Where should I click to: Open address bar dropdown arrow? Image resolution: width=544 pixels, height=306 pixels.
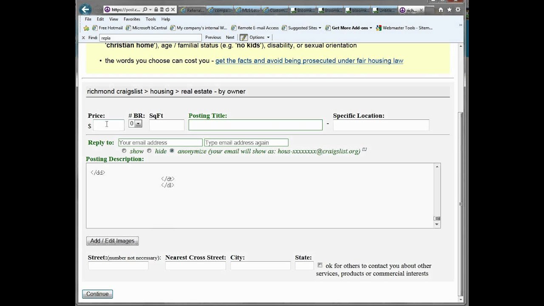coord(151,10)
